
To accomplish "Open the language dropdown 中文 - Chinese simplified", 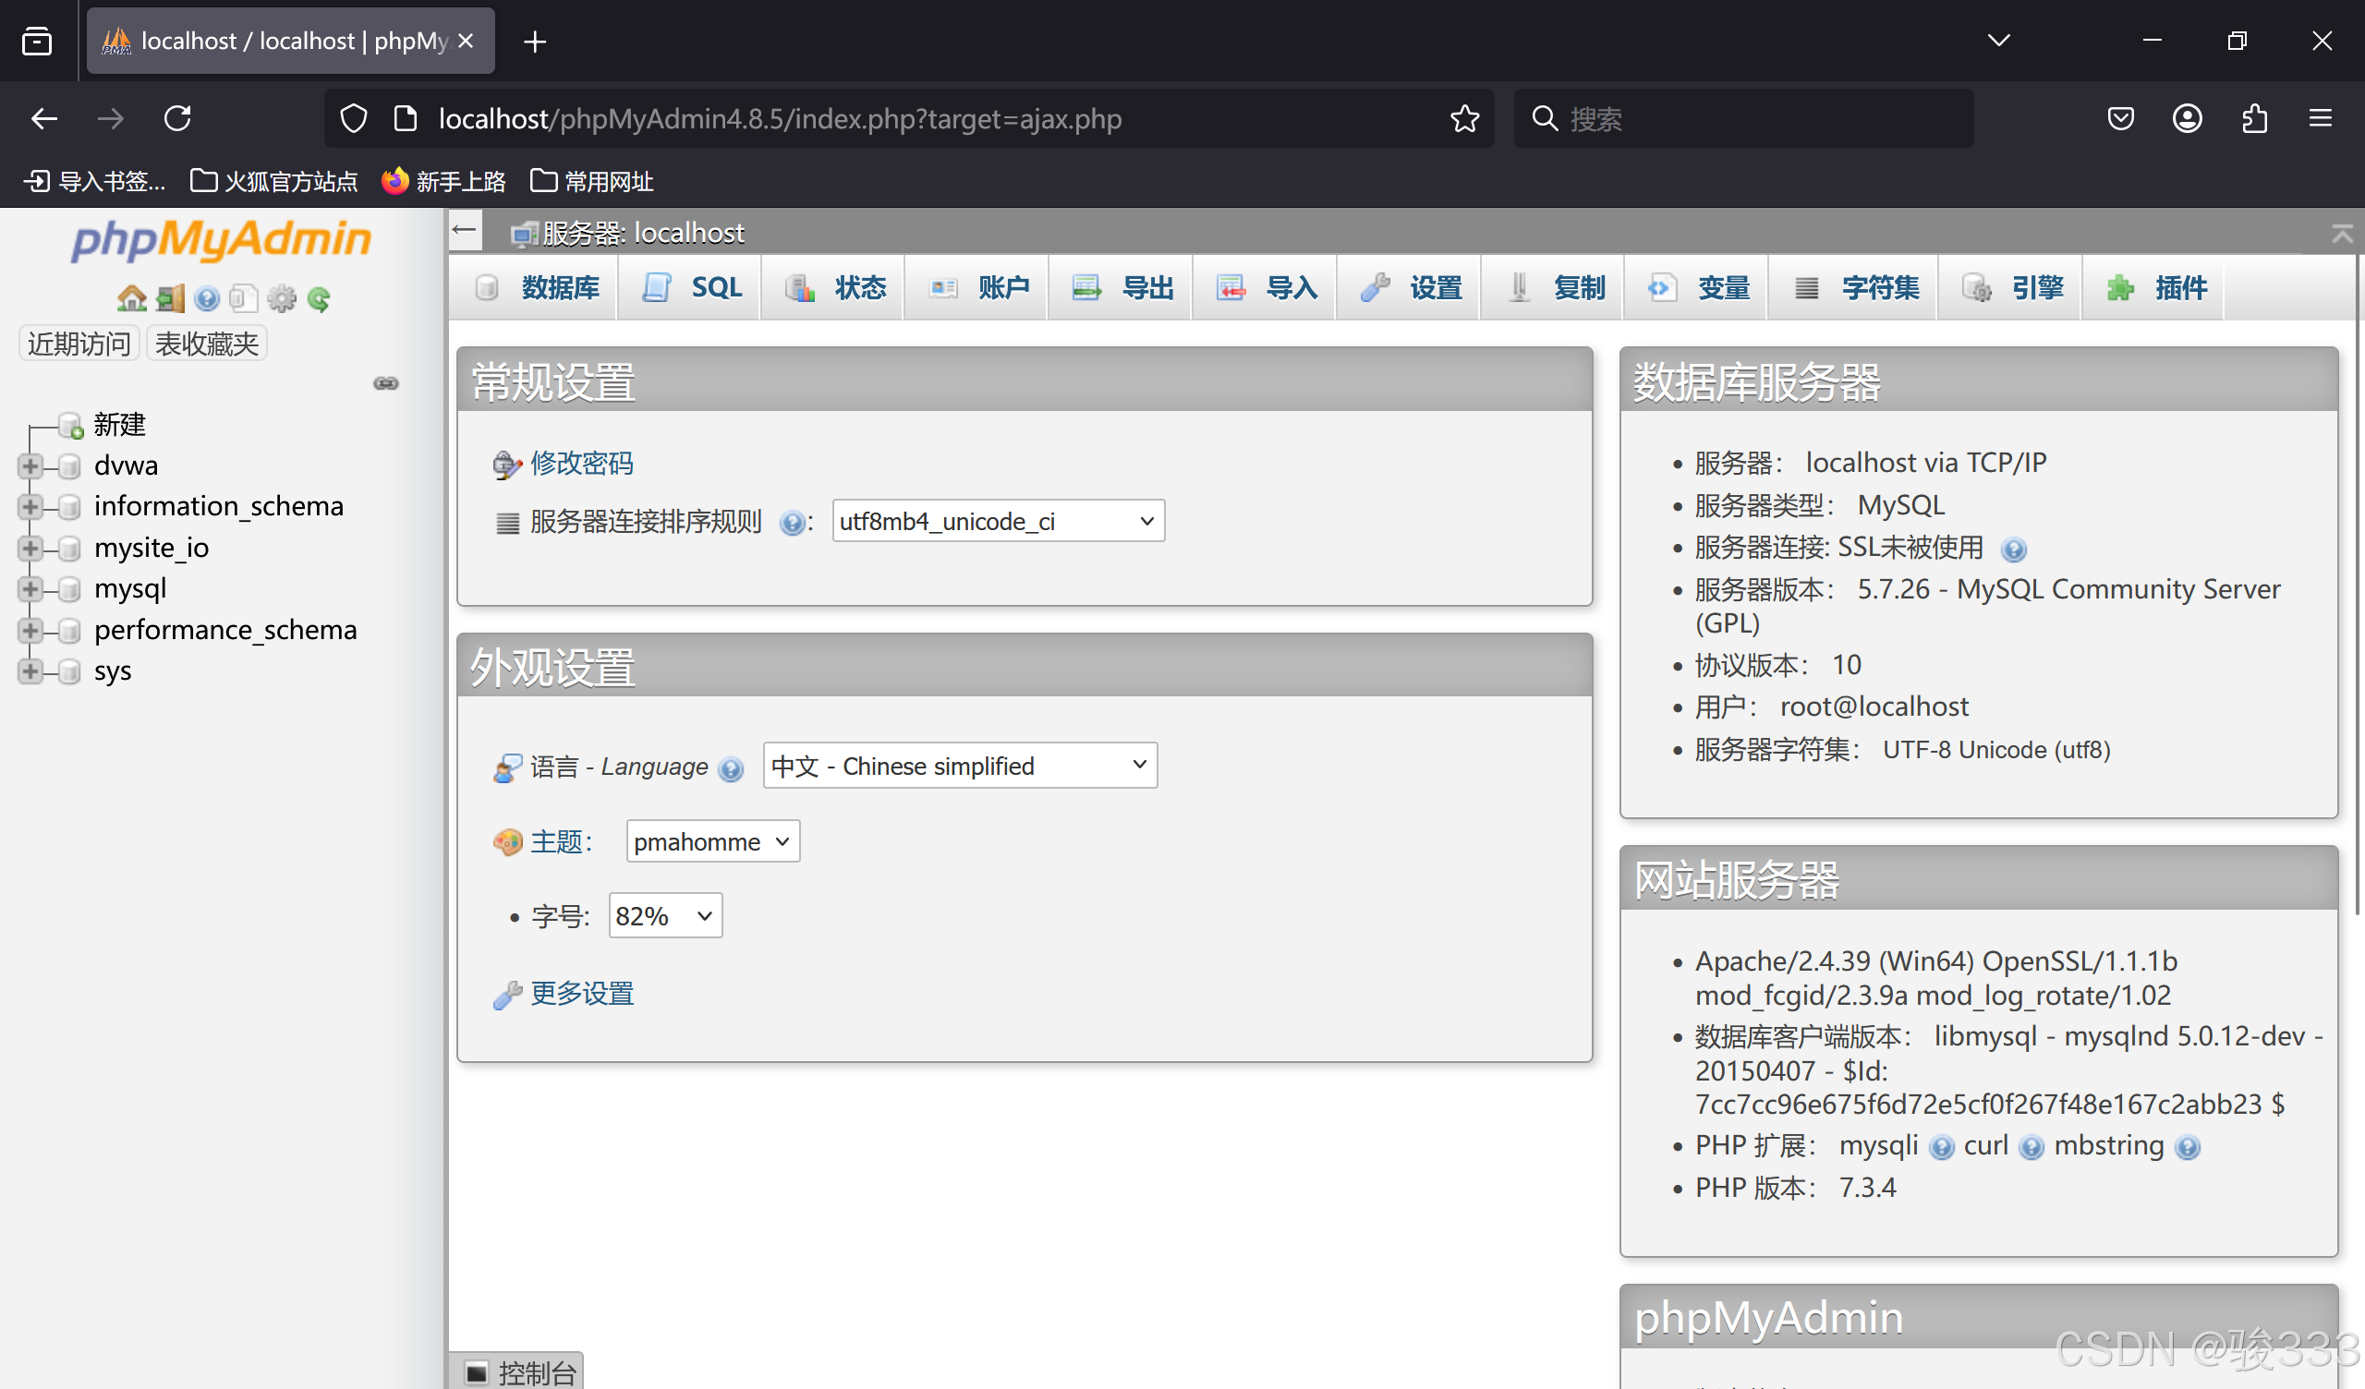I will coord(960,767).
